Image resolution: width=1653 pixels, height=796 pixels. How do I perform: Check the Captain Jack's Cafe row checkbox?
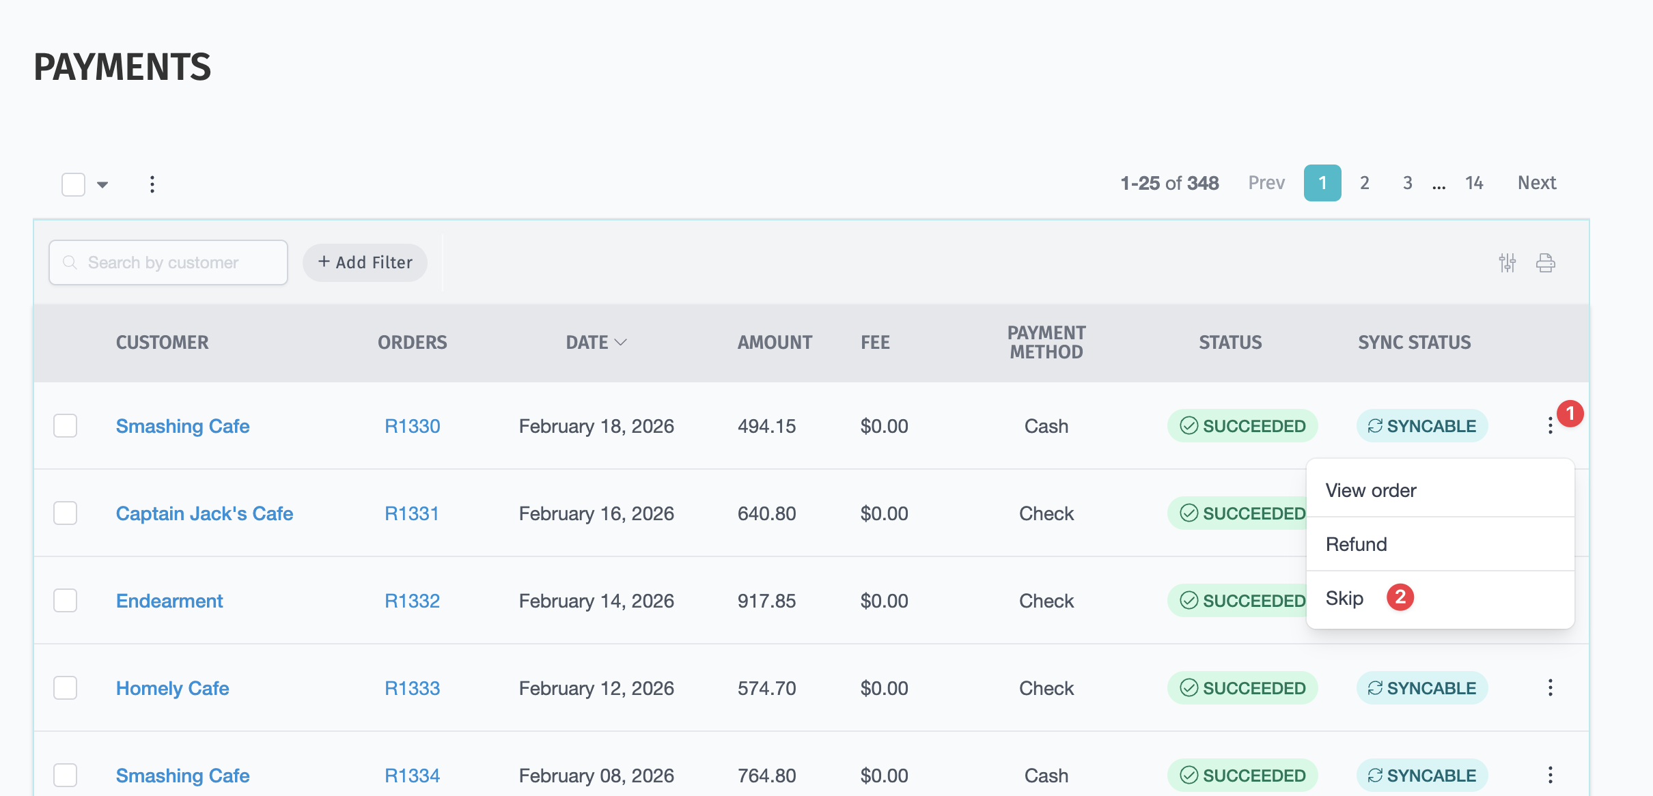[66, 513]
